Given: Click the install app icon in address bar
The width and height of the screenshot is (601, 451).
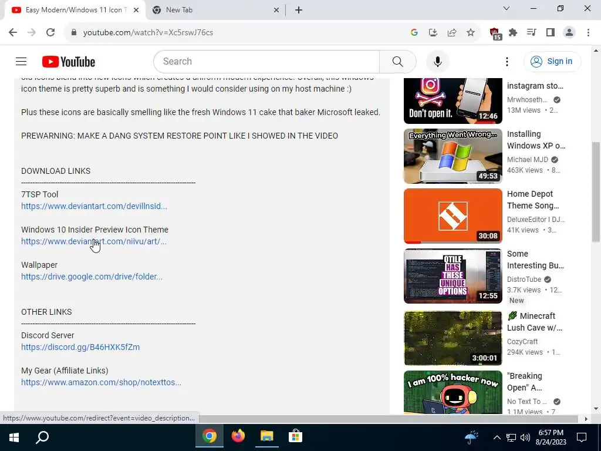Looking at the screenshot, I should (x=433, y=33).
